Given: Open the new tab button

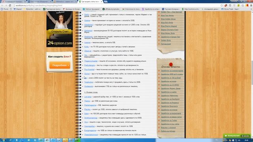Looking at the screenshot, I should click(106, 2).
